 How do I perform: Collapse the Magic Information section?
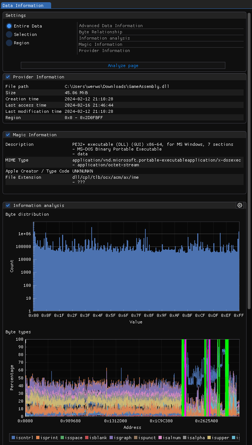point(8,135)
